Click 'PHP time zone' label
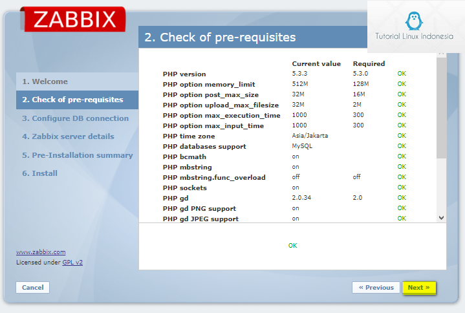This screenshot has height=313, width=465. [189, 136]
